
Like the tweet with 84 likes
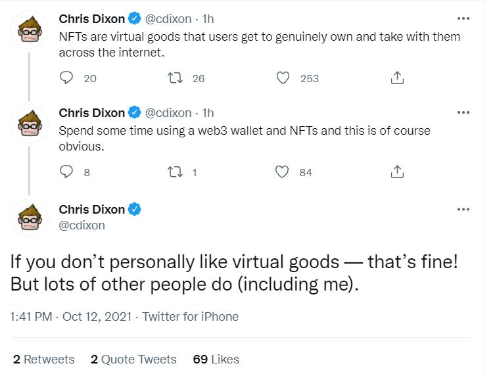[x=283, y=172]
